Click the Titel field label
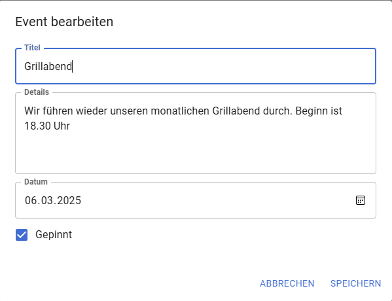This screenshot has height=301, width=392. 32,48
